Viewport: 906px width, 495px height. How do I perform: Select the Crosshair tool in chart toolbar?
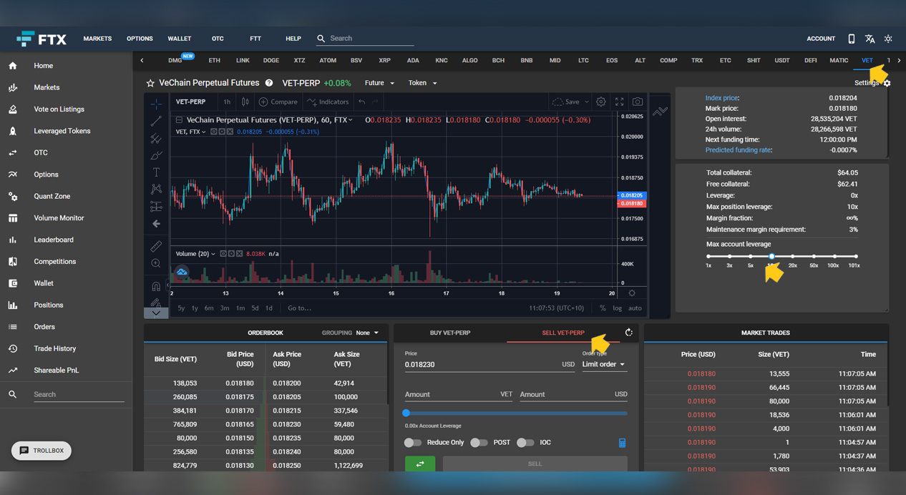[156, 103]
